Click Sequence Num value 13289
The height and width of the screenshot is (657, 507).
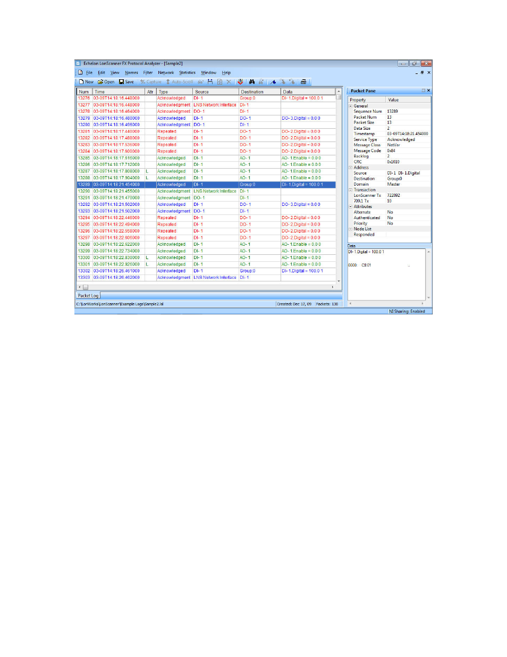[392, 111]
